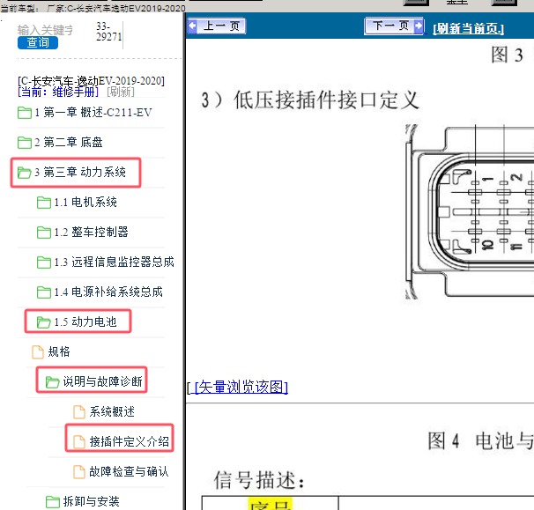This screenshot has height=510, width=534.
Task: Open the 规格 document
Action: point(51,351)
